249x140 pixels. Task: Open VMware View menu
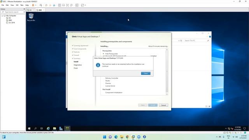pos(12,5)
